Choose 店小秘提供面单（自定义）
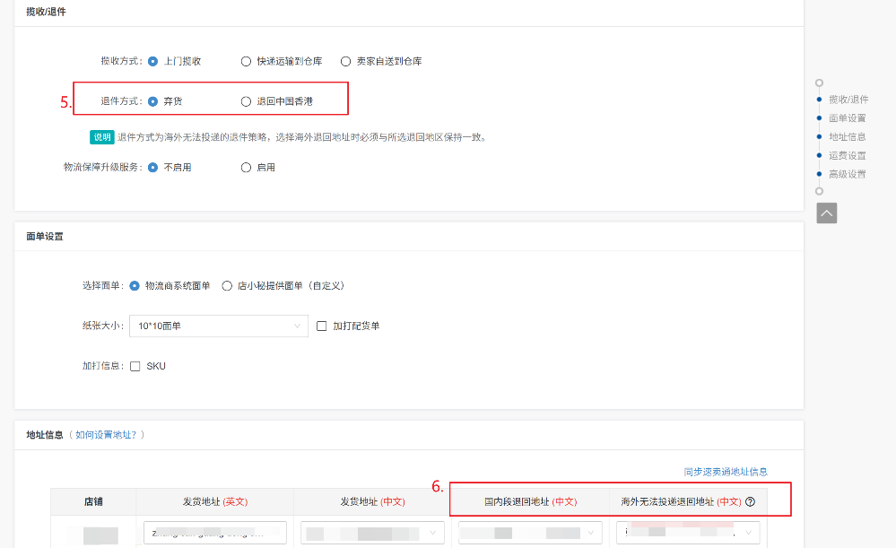This screenshot has height=548, width=896. coord(227,286)
